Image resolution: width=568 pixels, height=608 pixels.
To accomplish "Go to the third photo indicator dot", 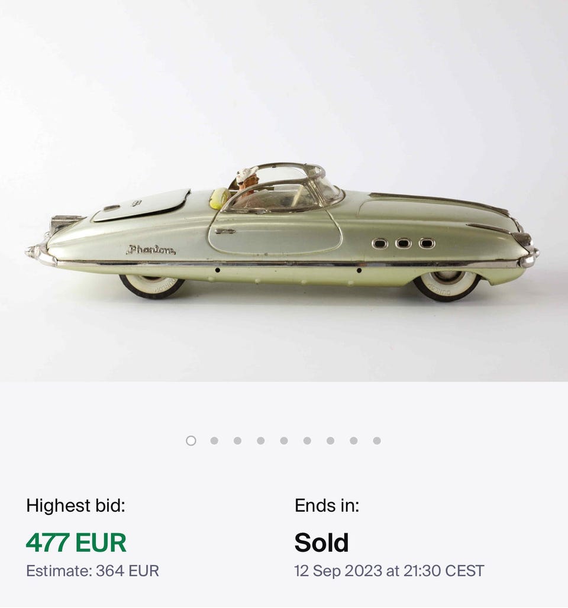I will (x=237, y=441).
